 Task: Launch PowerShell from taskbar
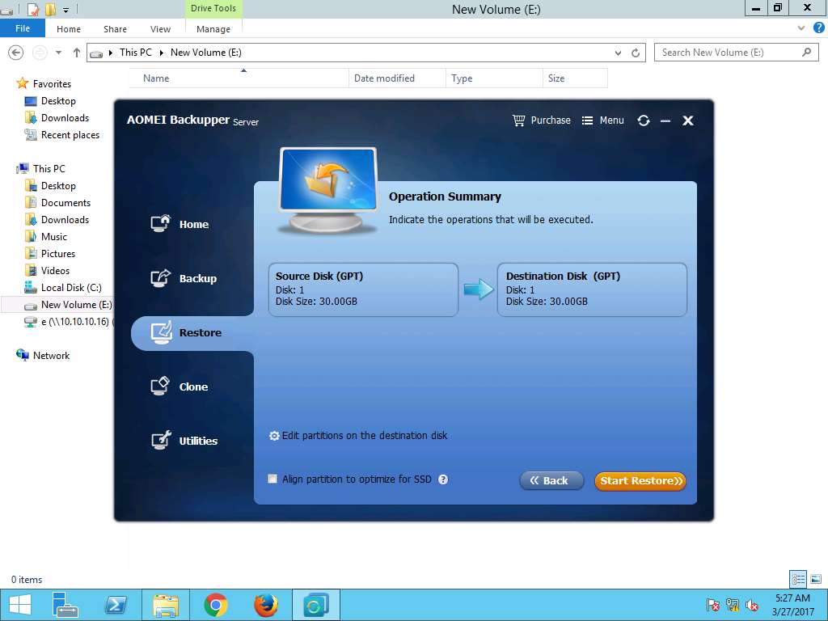tap(116, 605)
